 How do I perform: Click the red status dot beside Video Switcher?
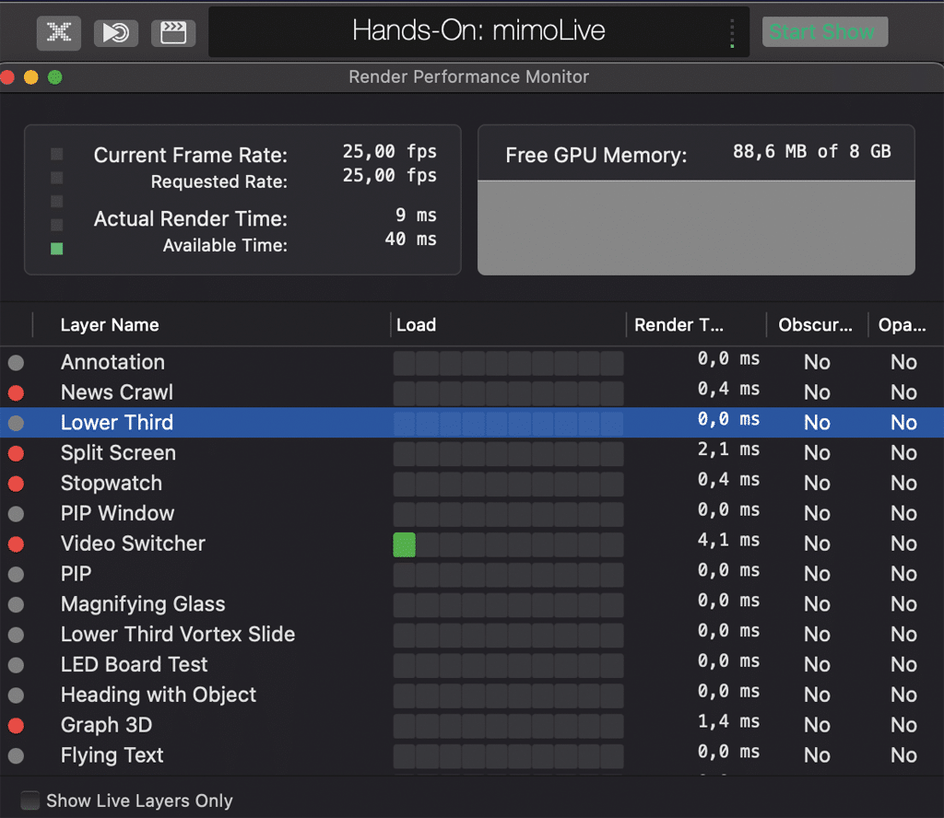(16, 543)
